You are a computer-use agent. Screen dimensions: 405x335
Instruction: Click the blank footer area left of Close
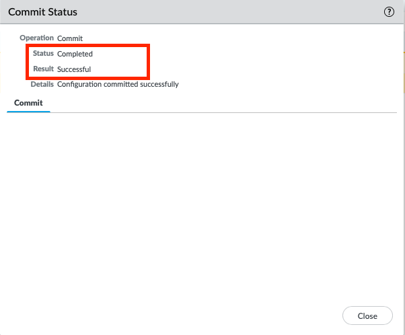pyautogui.click(x=168, y=315)
